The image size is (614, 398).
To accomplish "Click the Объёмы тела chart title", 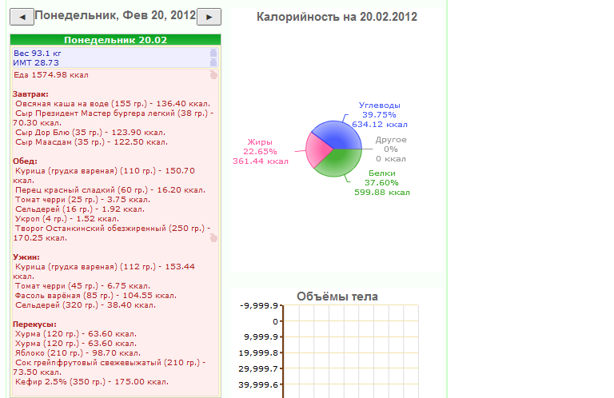I will pyautogui.click(x=337, y=297).
